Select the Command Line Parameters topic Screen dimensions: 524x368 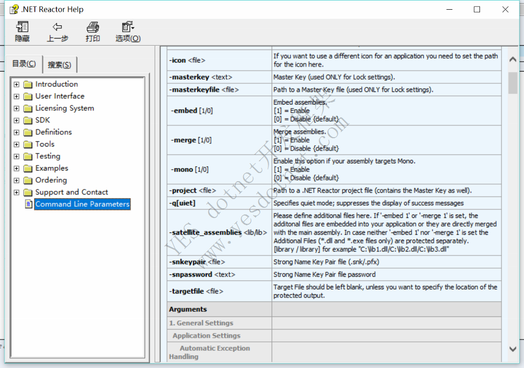click(82, 204)
